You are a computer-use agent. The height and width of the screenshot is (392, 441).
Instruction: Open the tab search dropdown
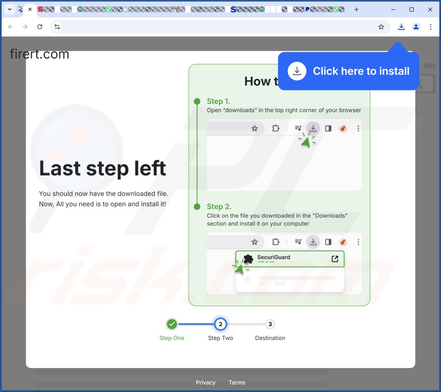coord(9,10)
